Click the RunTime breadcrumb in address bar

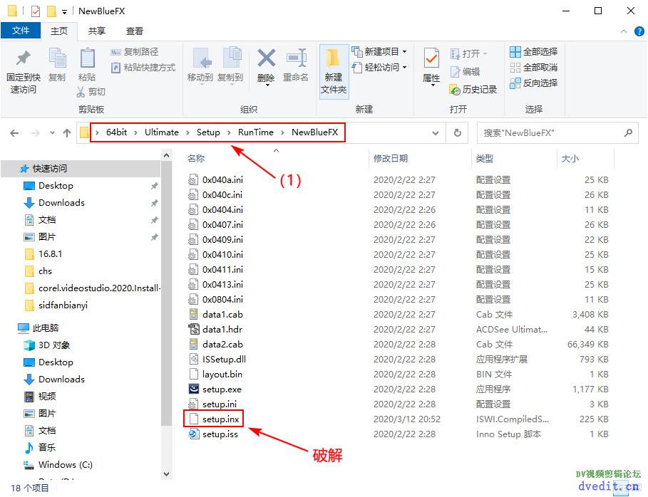click(x=256, y=132)
